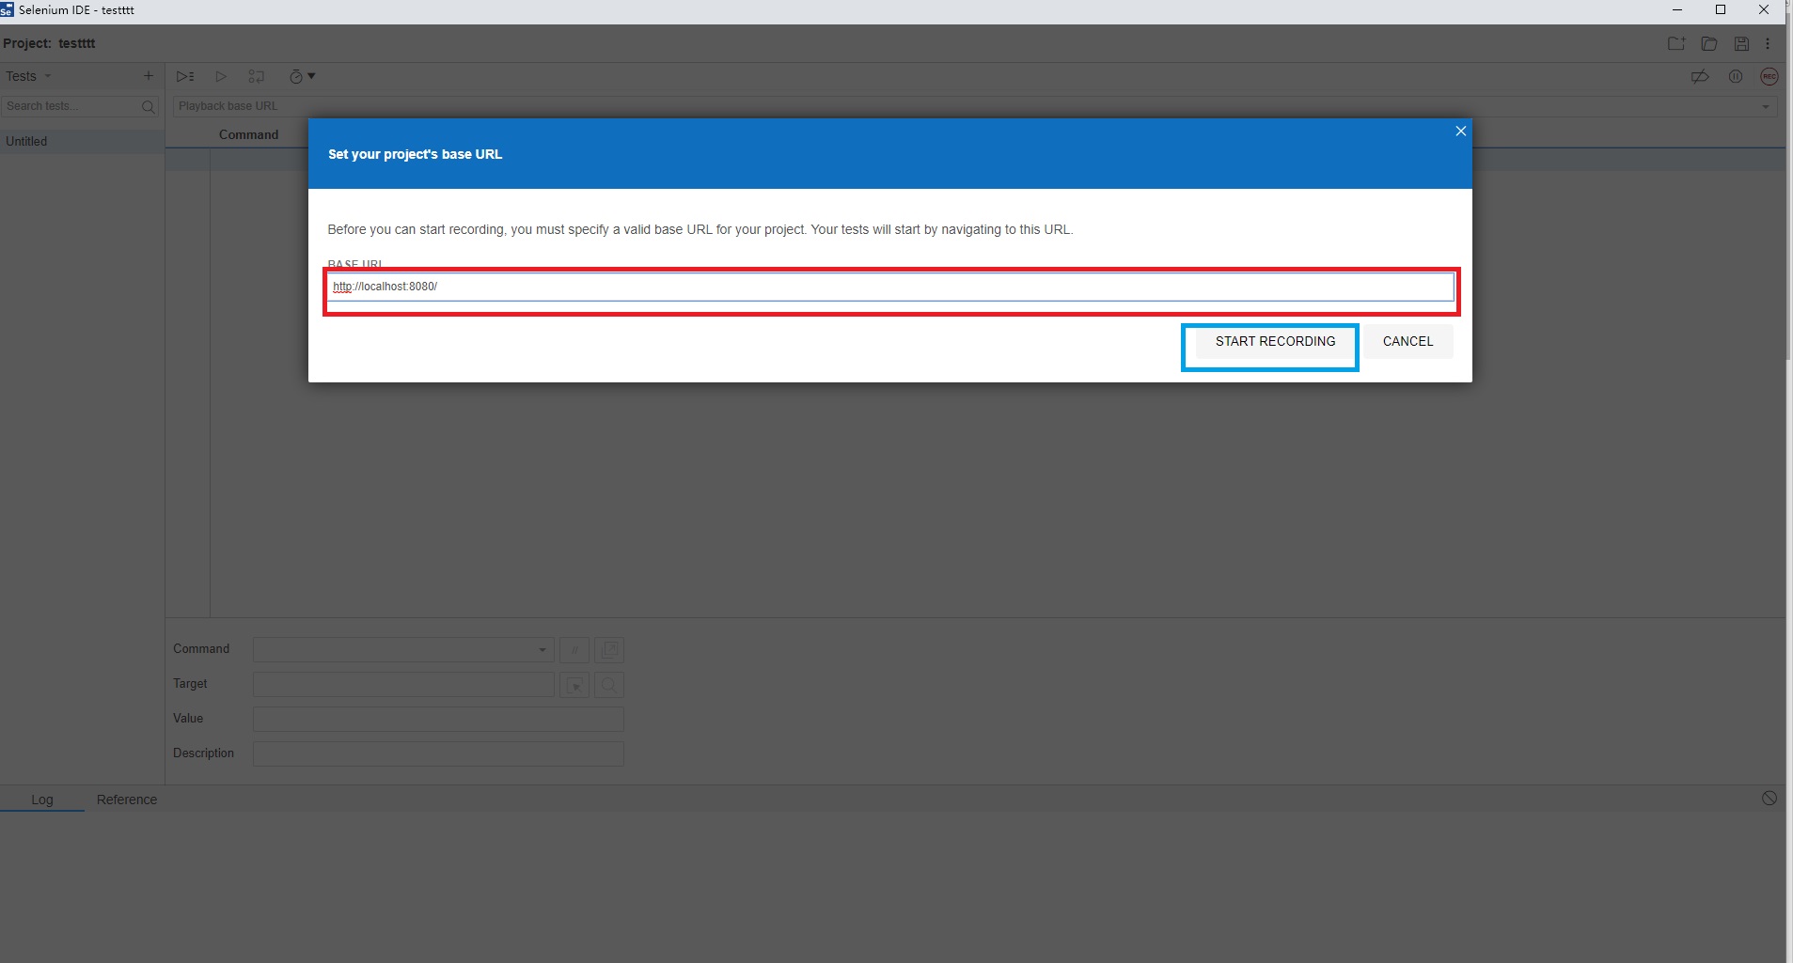Screen dimensions: 1793x963
Task: Toggle the disable breakpoints icon
Action: 1700,77
